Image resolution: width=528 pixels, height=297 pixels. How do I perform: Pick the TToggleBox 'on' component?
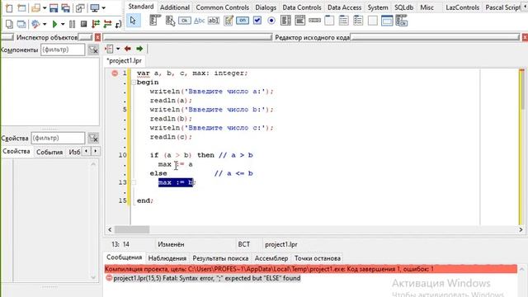pos(243,21)
